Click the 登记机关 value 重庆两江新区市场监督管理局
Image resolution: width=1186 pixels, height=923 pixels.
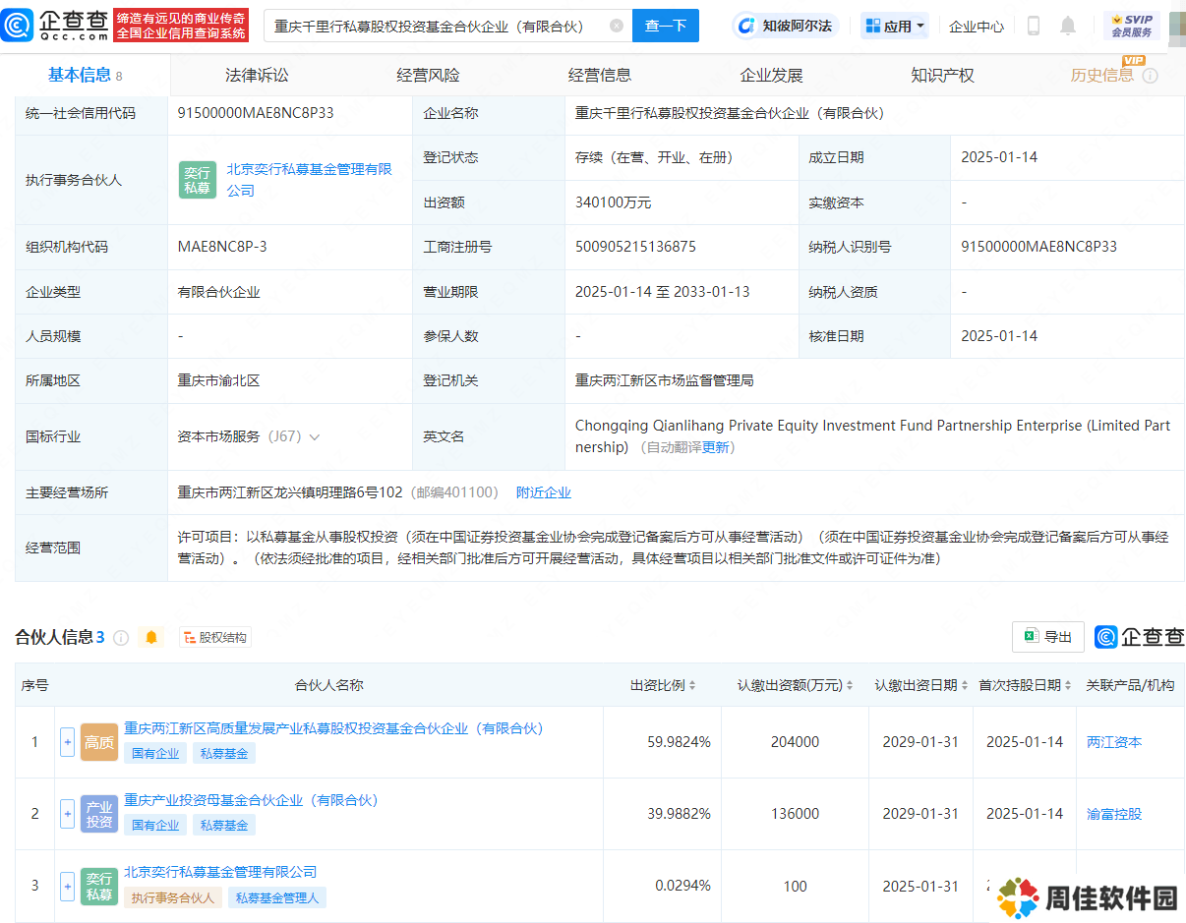(x=665, y=380)
